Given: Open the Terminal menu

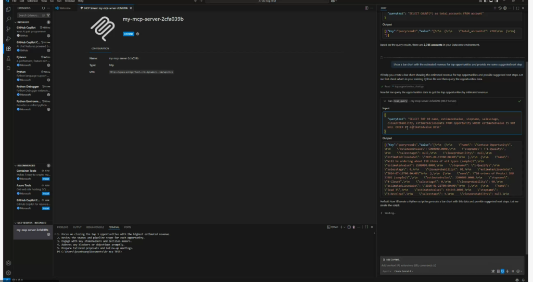Looking at the screenshot, I should [x=69, y=1].
